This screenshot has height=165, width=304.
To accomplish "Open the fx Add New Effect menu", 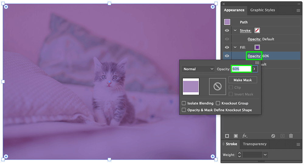I will 245,136.
